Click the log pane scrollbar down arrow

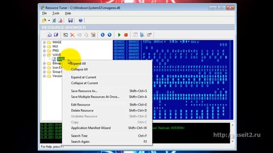[232, 142]
